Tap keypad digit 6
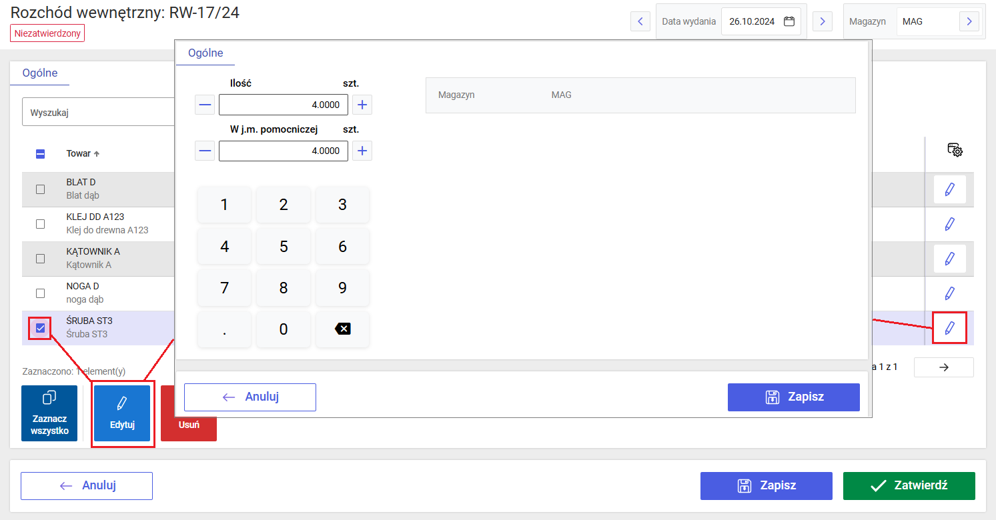The width and height of the screenshot is (996, 520). pos(342,247)
